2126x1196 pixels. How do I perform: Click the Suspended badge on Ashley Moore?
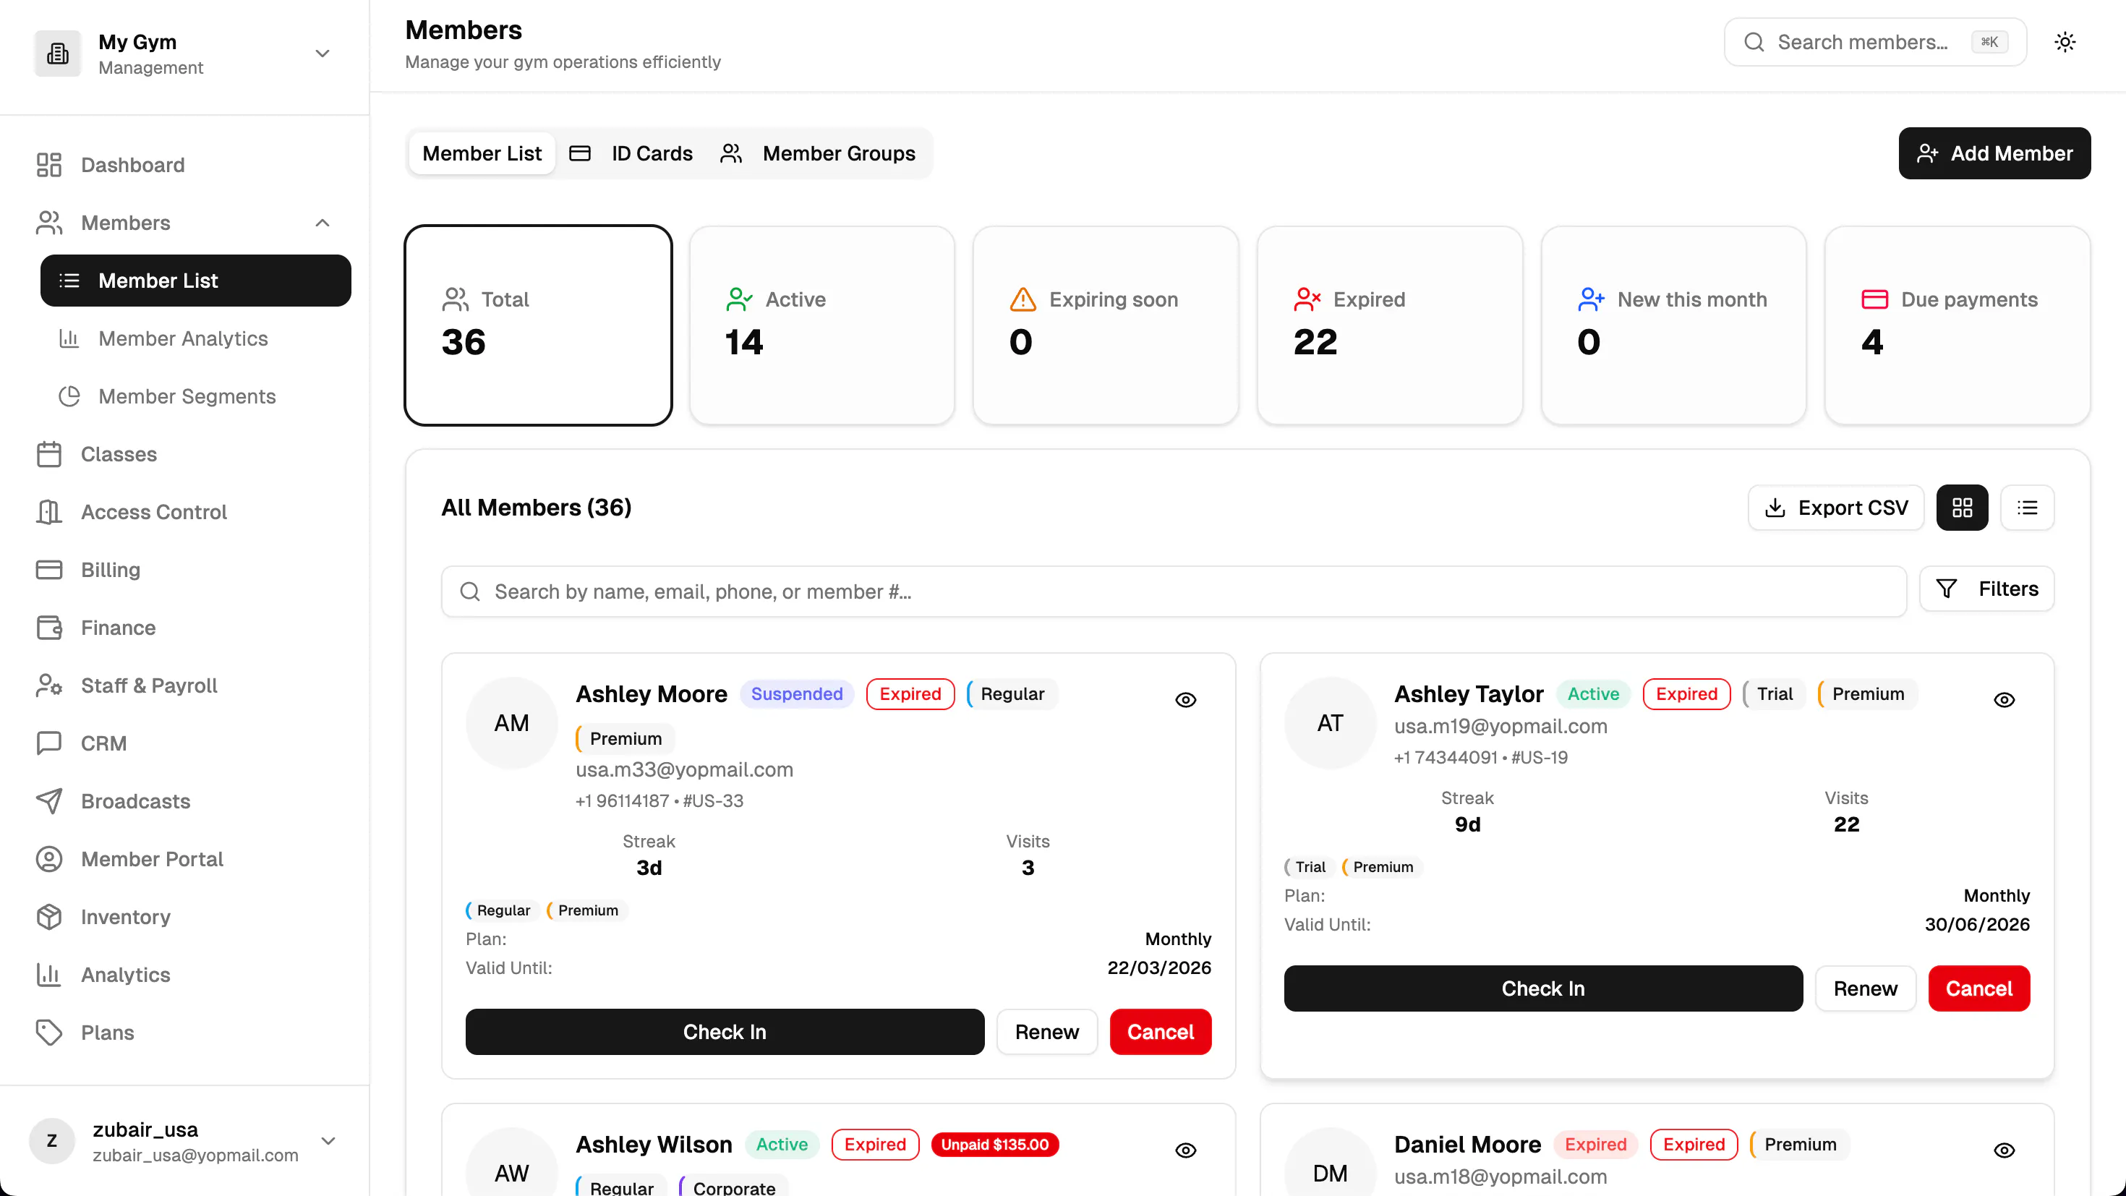tap(796, 694)
